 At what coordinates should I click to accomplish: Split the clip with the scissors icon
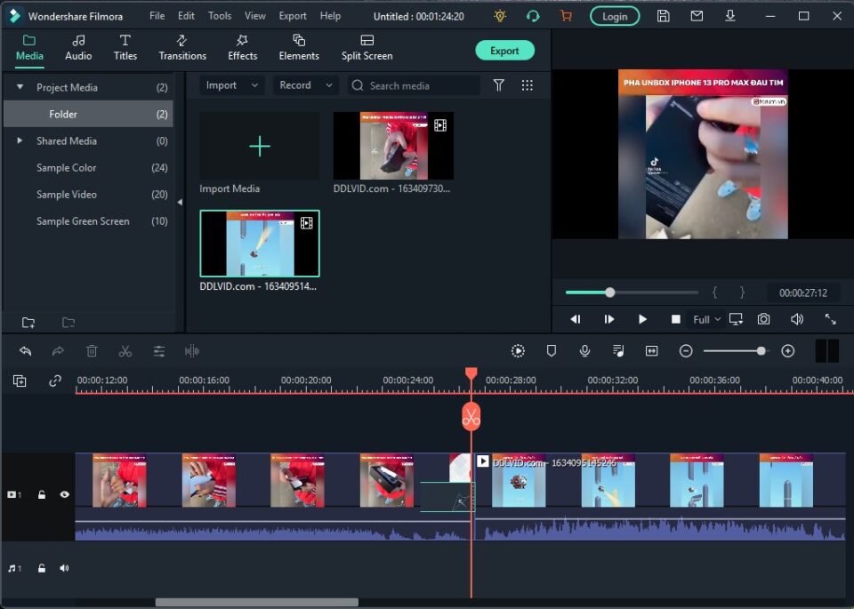point(125,350)
